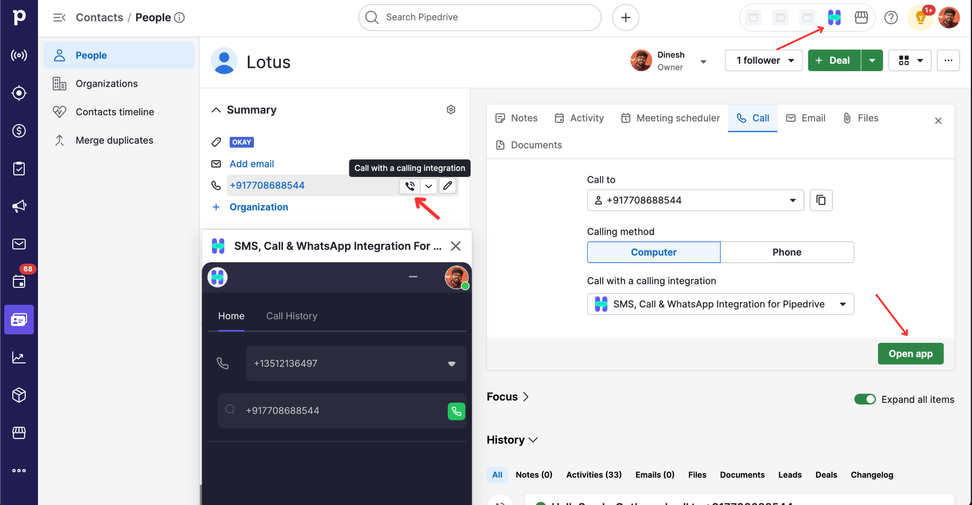This screenshot has width=972, height=505.
Task: Switch to the Email tab
Action: (805, 118)
